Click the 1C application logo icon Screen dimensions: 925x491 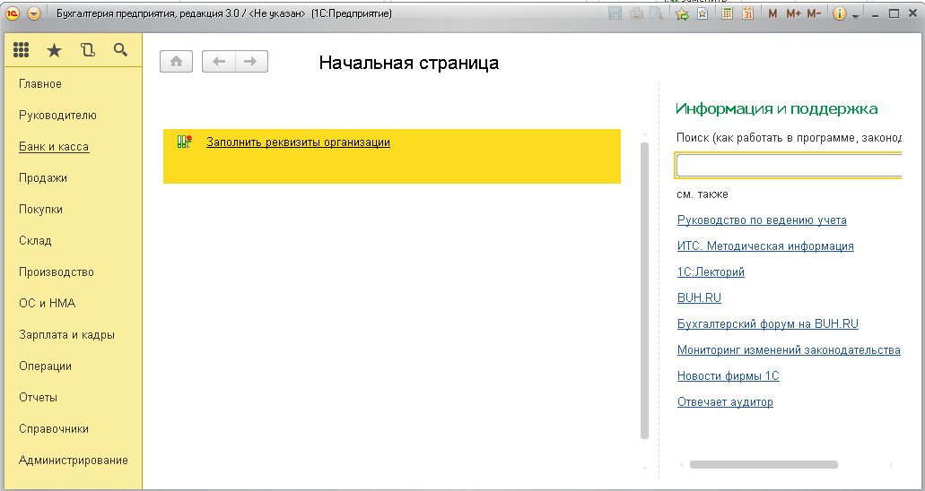13,13
